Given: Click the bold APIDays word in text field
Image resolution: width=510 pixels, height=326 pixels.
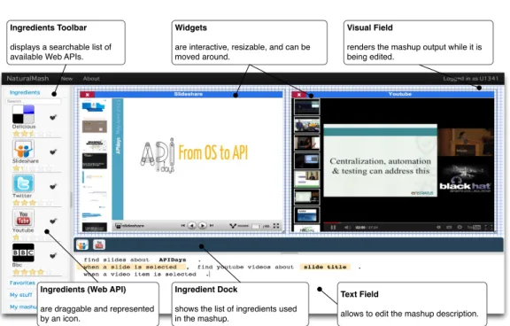Looking at the screenshot, I should click(173, 260).
